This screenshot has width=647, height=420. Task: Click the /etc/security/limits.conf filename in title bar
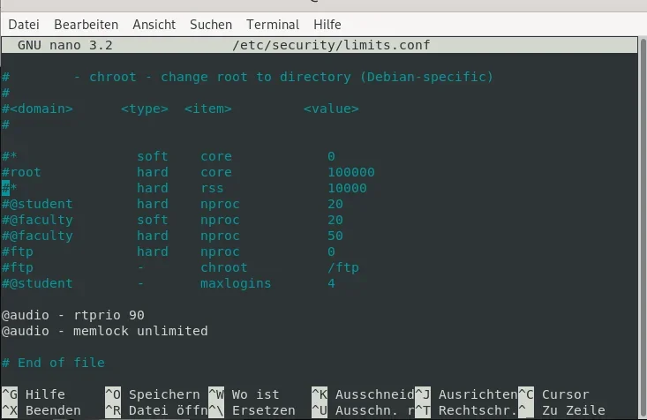pyautogui.click(x=331, y=45)
